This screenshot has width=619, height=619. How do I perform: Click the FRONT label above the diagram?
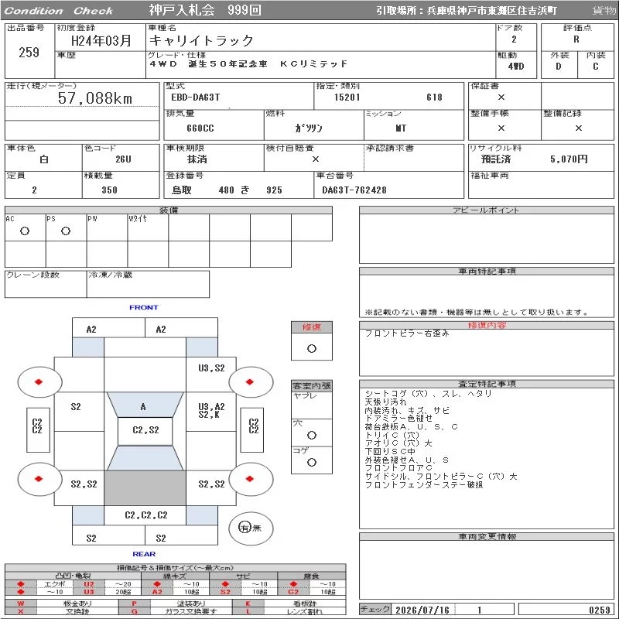pos(144,307)
